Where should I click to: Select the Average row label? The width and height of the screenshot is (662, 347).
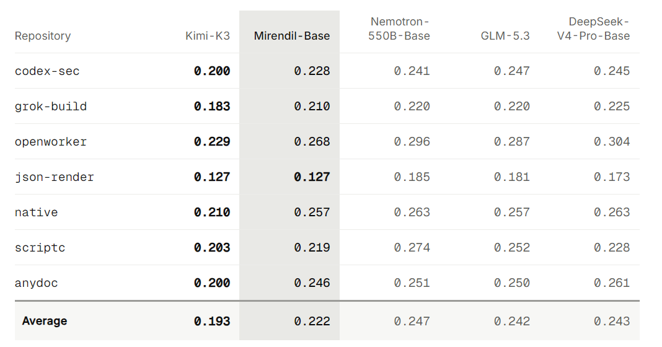(x=45, y=321)
